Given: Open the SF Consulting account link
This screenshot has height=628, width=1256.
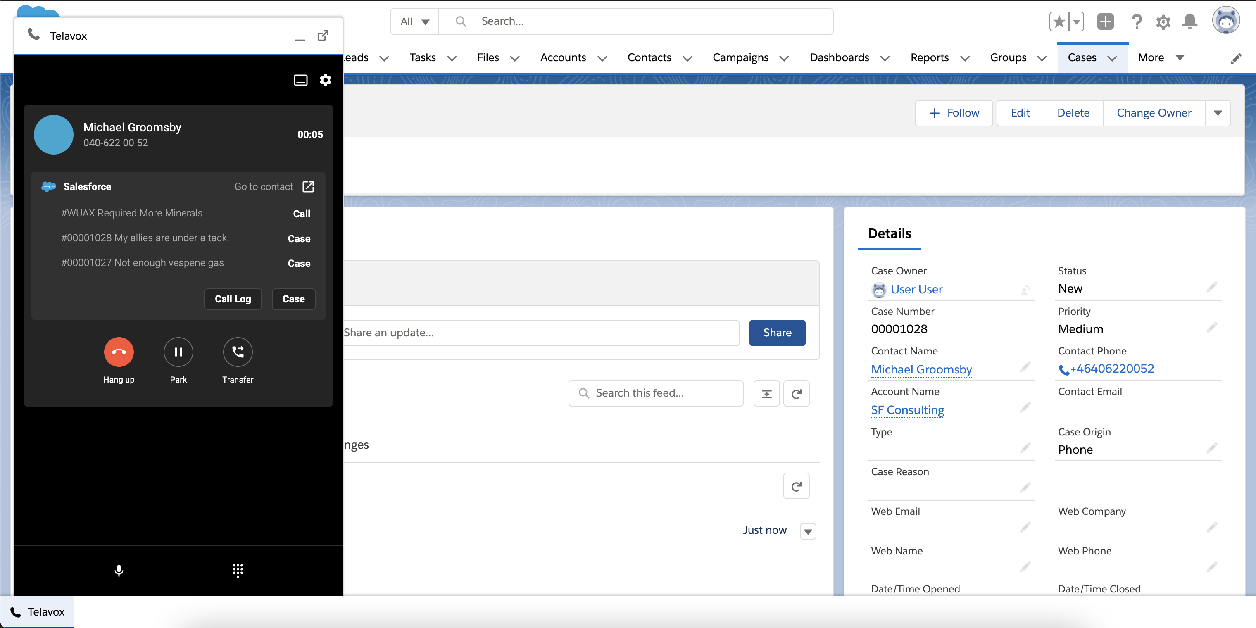Looking at the screenshot, I should [907, 410].
